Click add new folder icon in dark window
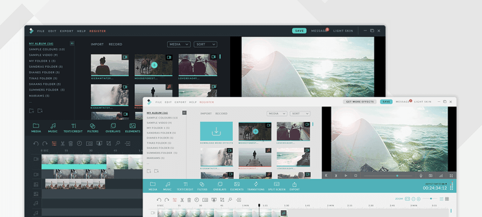This screenshot has width=482, height=217. click(x=32, y=111)
